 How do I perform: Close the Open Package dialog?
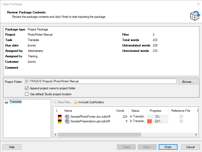(198, 4)
